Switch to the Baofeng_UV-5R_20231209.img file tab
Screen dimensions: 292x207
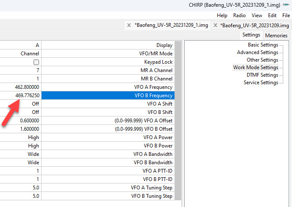click(x=255, y=25)
